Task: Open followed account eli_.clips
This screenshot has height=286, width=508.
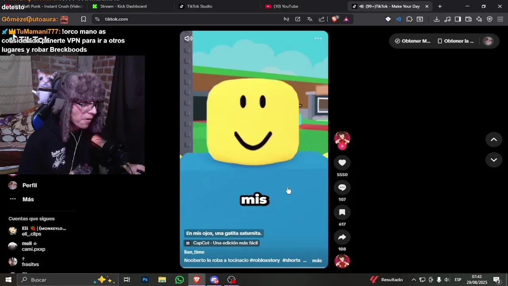Action: pos(38,231)
